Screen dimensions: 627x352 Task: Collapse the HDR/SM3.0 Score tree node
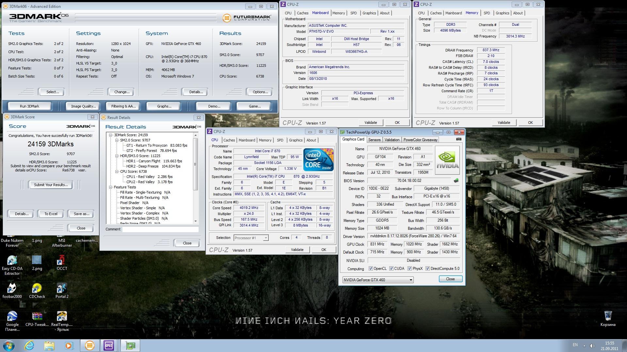click(117, 156)
